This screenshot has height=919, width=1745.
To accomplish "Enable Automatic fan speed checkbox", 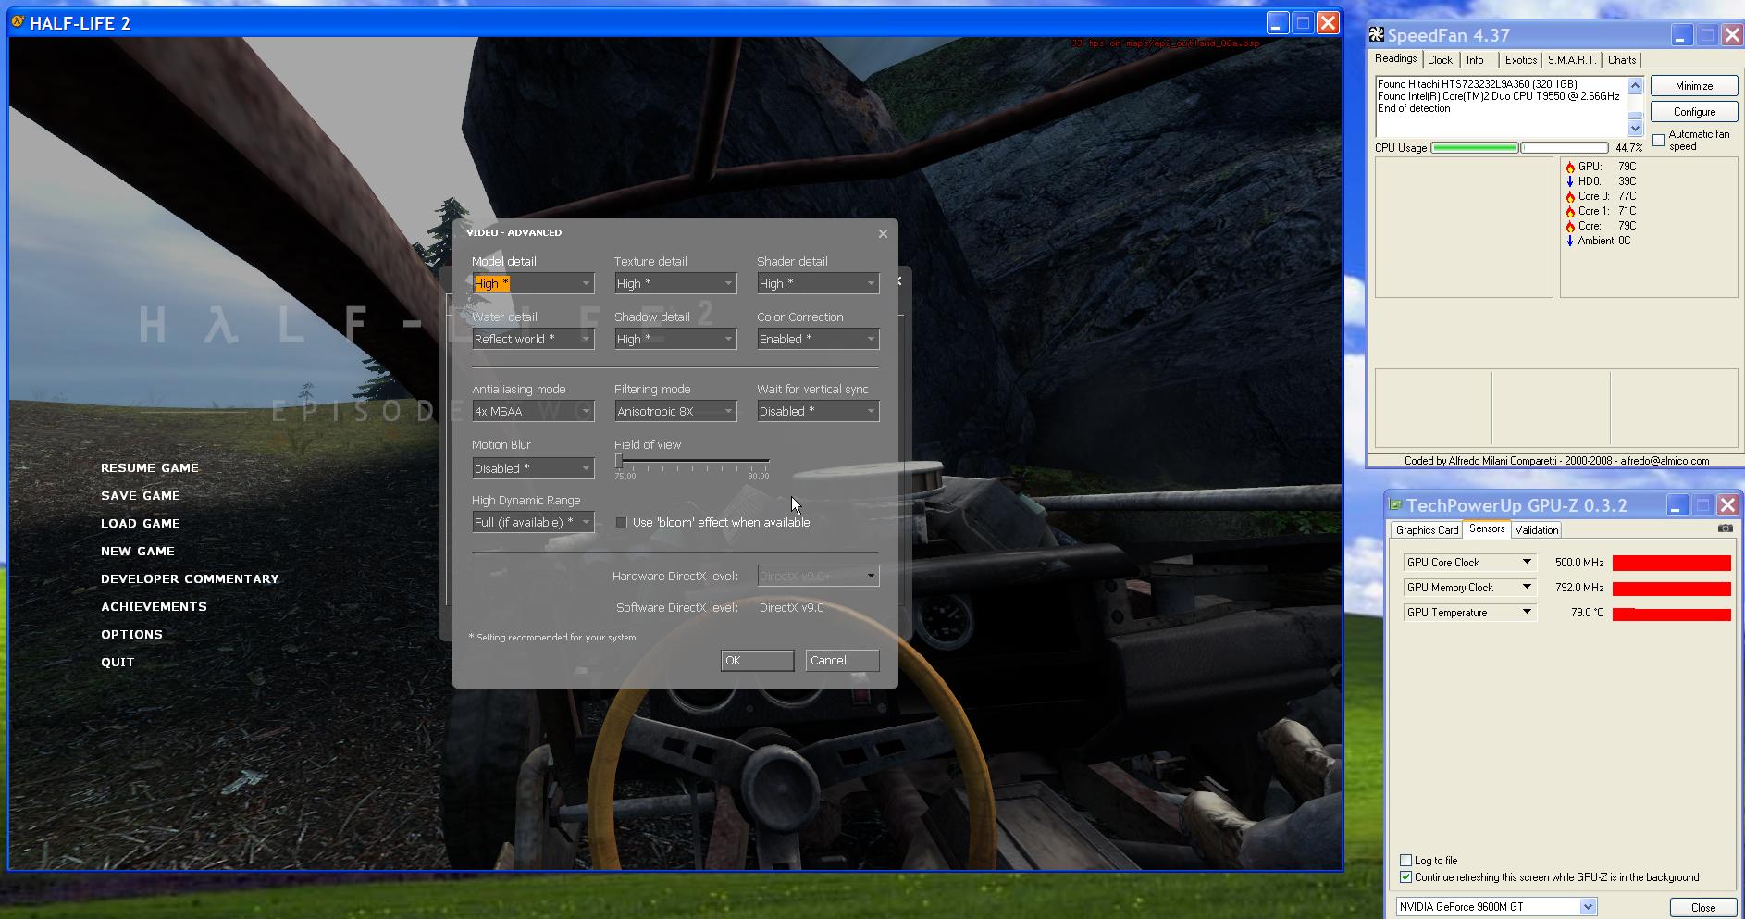I will pos(1659,141).
